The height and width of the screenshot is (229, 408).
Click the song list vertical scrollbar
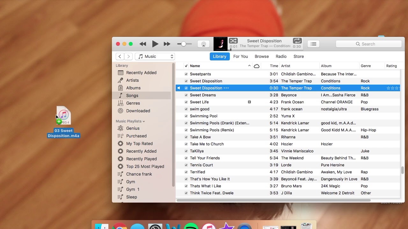[x=402, y=170]
